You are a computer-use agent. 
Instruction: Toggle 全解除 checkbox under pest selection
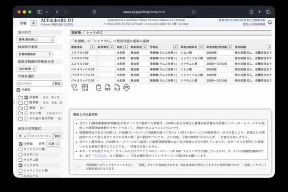21,144
